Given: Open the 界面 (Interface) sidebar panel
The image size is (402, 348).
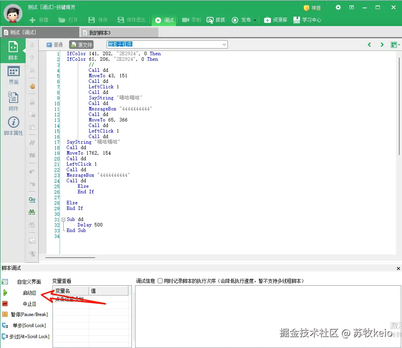Looking at the screenshot, I should click(13, 75).
